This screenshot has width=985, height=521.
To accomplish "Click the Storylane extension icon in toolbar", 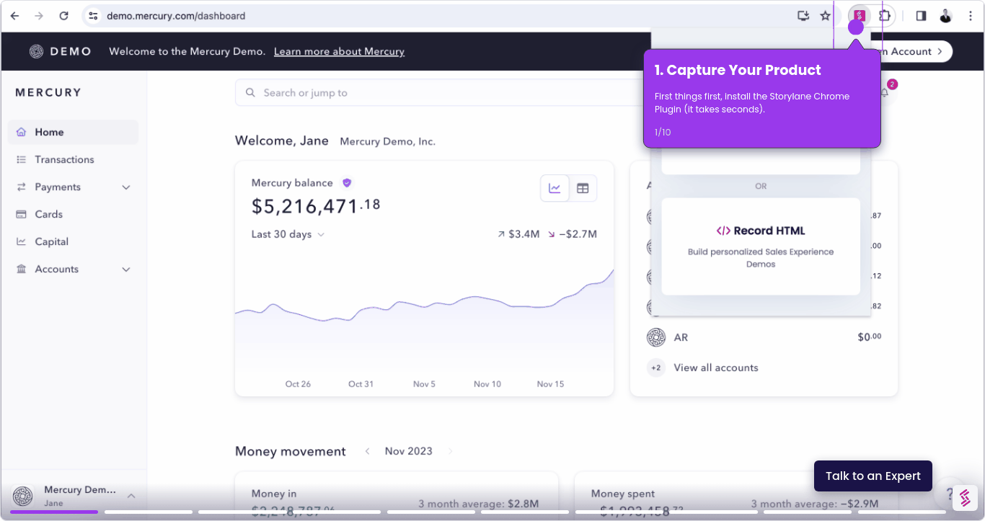I will 859,16.
